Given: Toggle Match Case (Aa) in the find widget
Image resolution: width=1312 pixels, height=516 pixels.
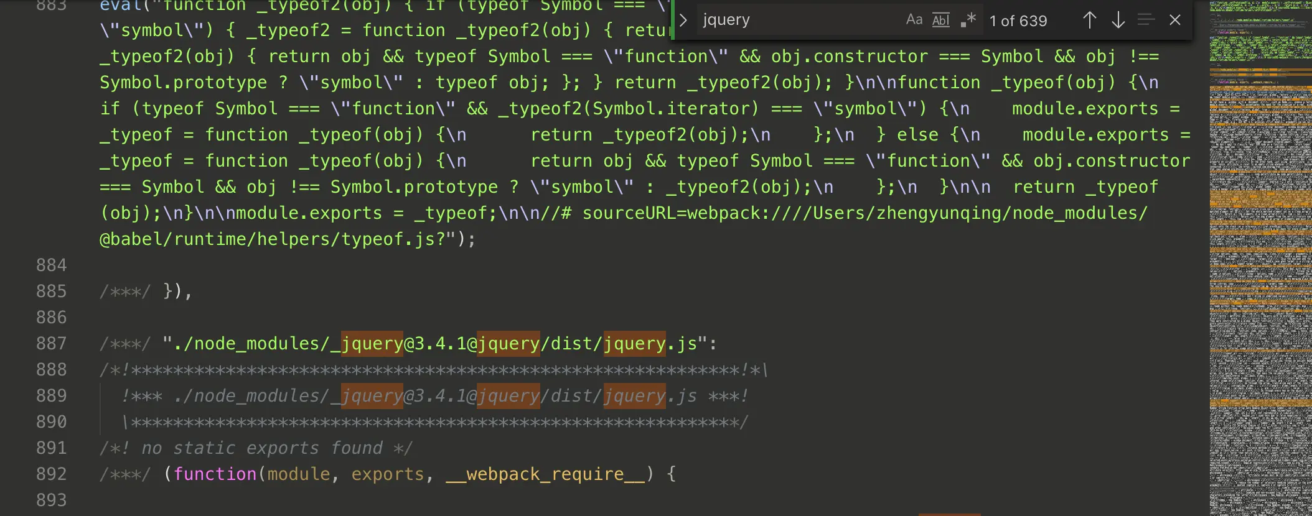Looking at the screenshot, I should pos(914,20).
